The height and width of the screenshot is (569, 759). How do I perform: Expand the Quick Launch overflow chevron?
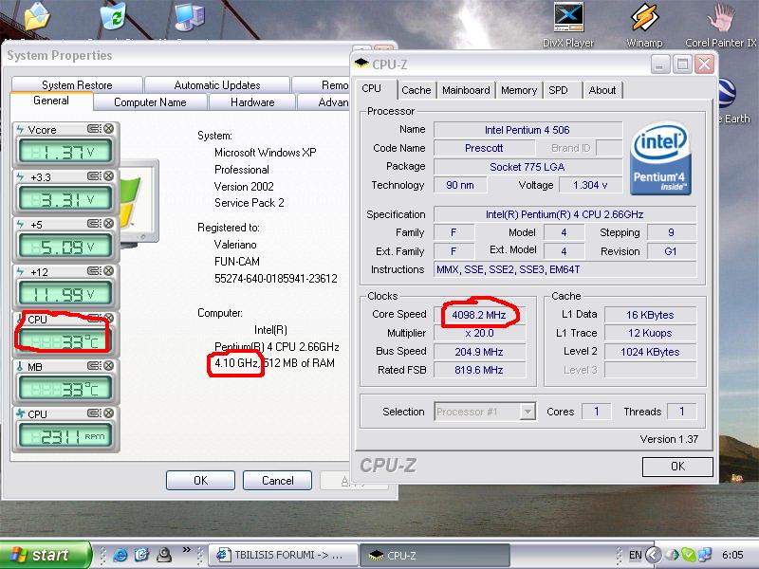(x=187, y=550)
